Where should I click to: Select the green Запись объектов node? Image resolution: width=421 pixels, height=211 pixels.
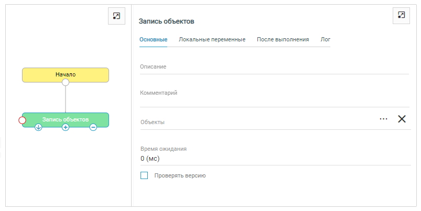point(66,119)
